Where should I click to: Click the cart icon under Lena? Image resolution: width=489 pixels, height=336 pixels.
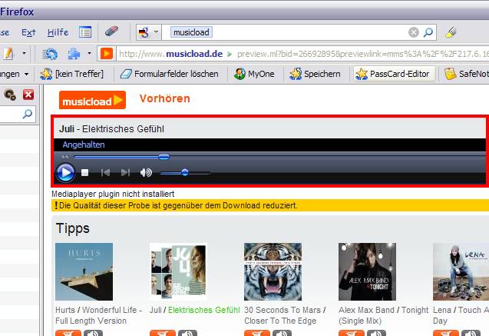click(x=446, y=333)
